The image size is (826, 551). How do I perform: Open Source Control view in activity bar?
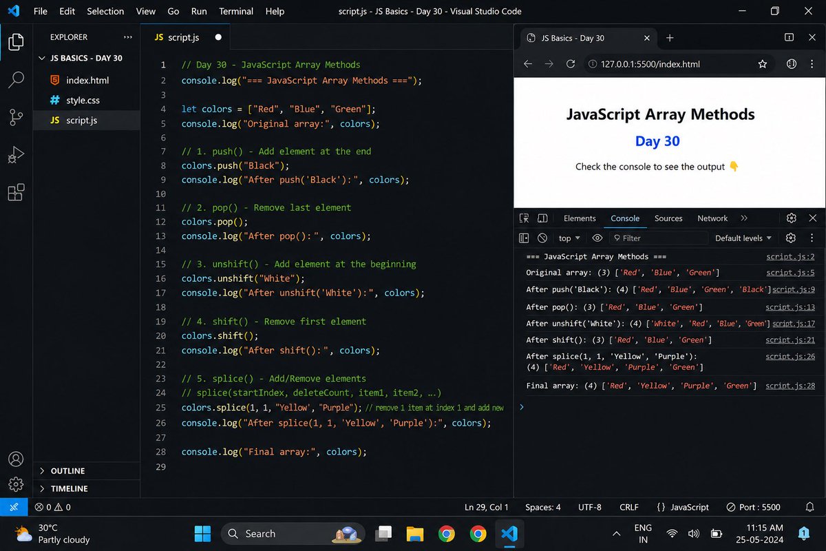click(16, 117)
